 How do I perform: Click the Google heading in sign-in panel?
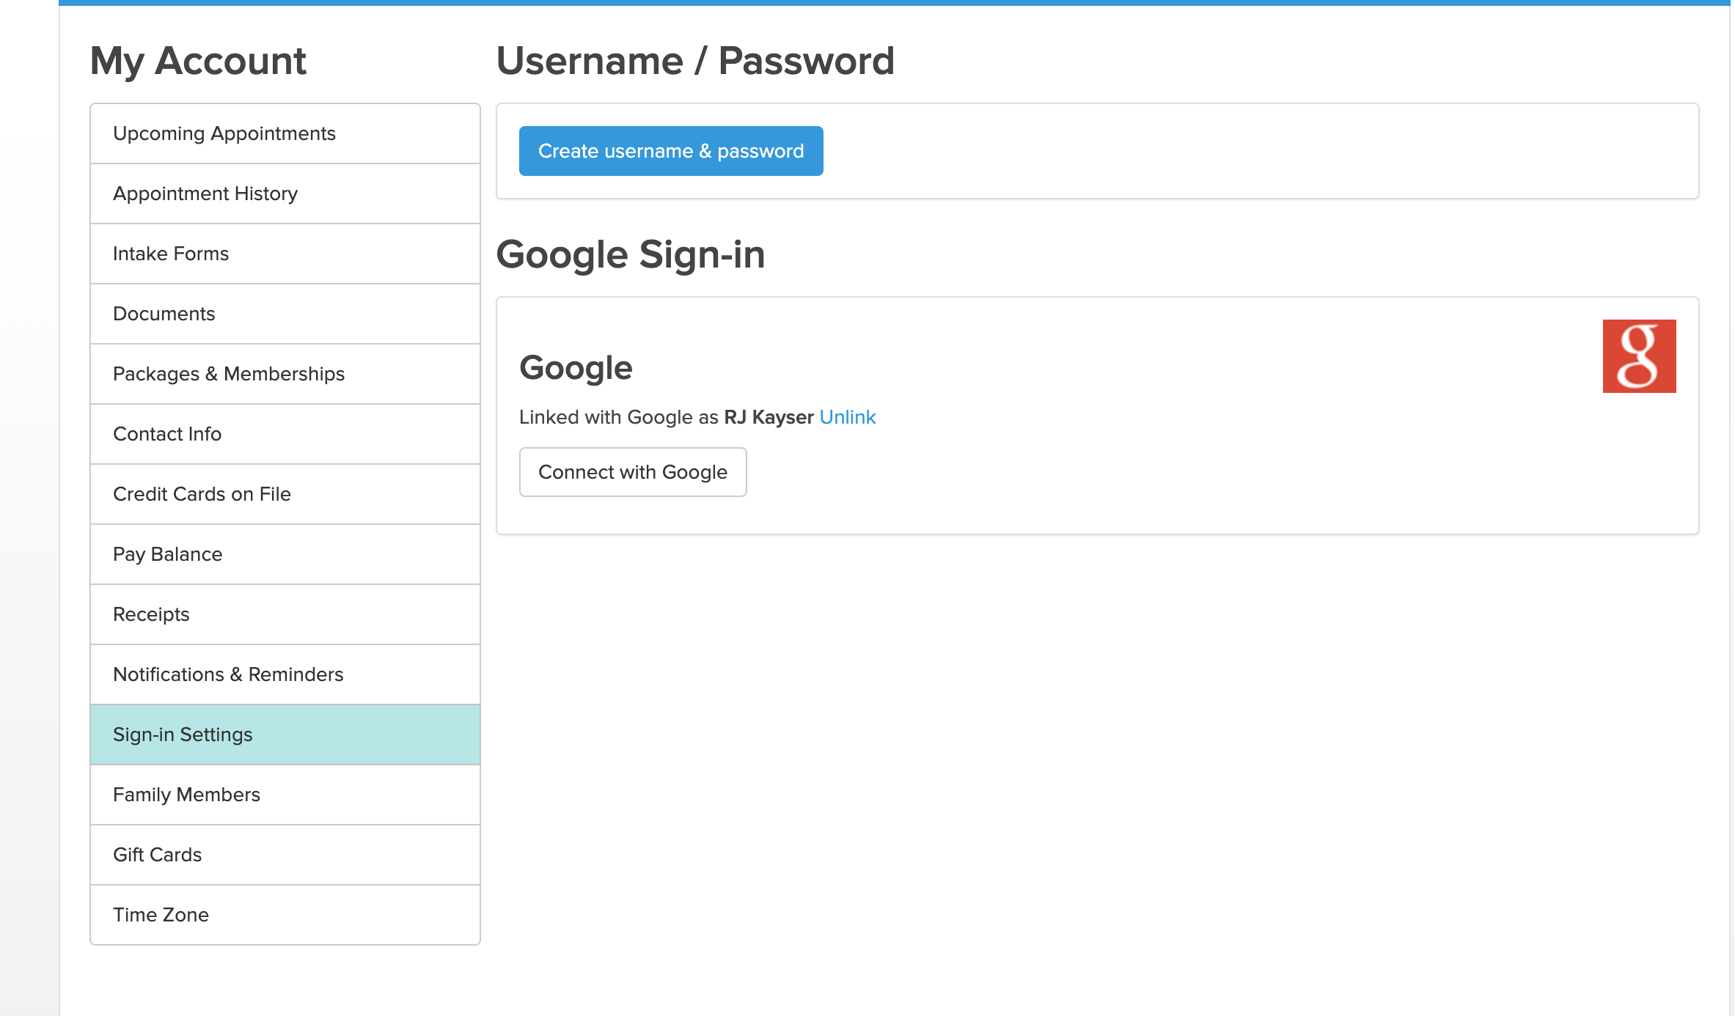point(576,368)
